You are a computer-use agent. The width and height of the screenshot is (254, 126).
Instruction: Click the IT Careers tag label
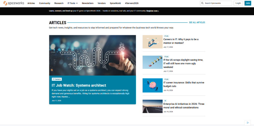click(57, 79)
